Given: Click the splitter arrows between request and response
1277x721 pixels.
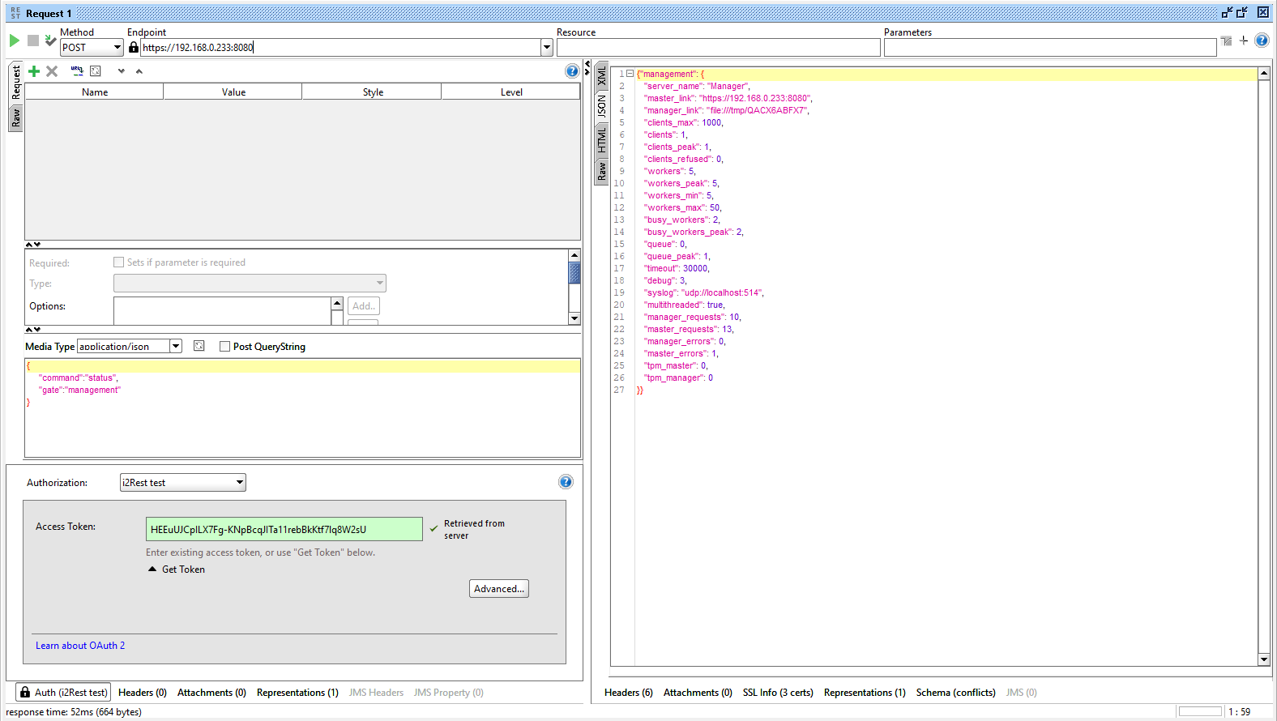Looking at the screenshot, I should point(587,68).
